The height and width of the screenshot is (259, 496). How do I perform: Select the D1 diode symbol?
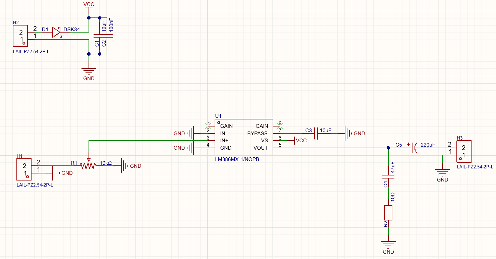pyautogui.click(x=56, y=33)
